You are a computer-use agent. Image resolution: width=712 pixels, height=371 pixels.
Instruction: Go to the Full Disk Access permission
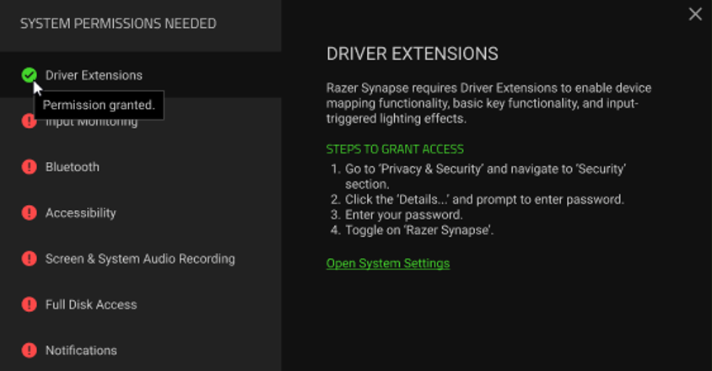[91, 304]
